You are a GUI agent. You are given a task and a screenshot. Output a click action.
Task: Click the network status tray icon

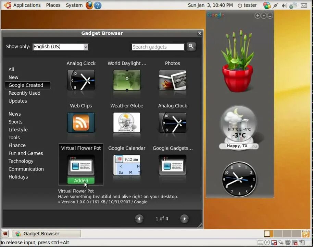pyautogui.click(x=293, y=5)
